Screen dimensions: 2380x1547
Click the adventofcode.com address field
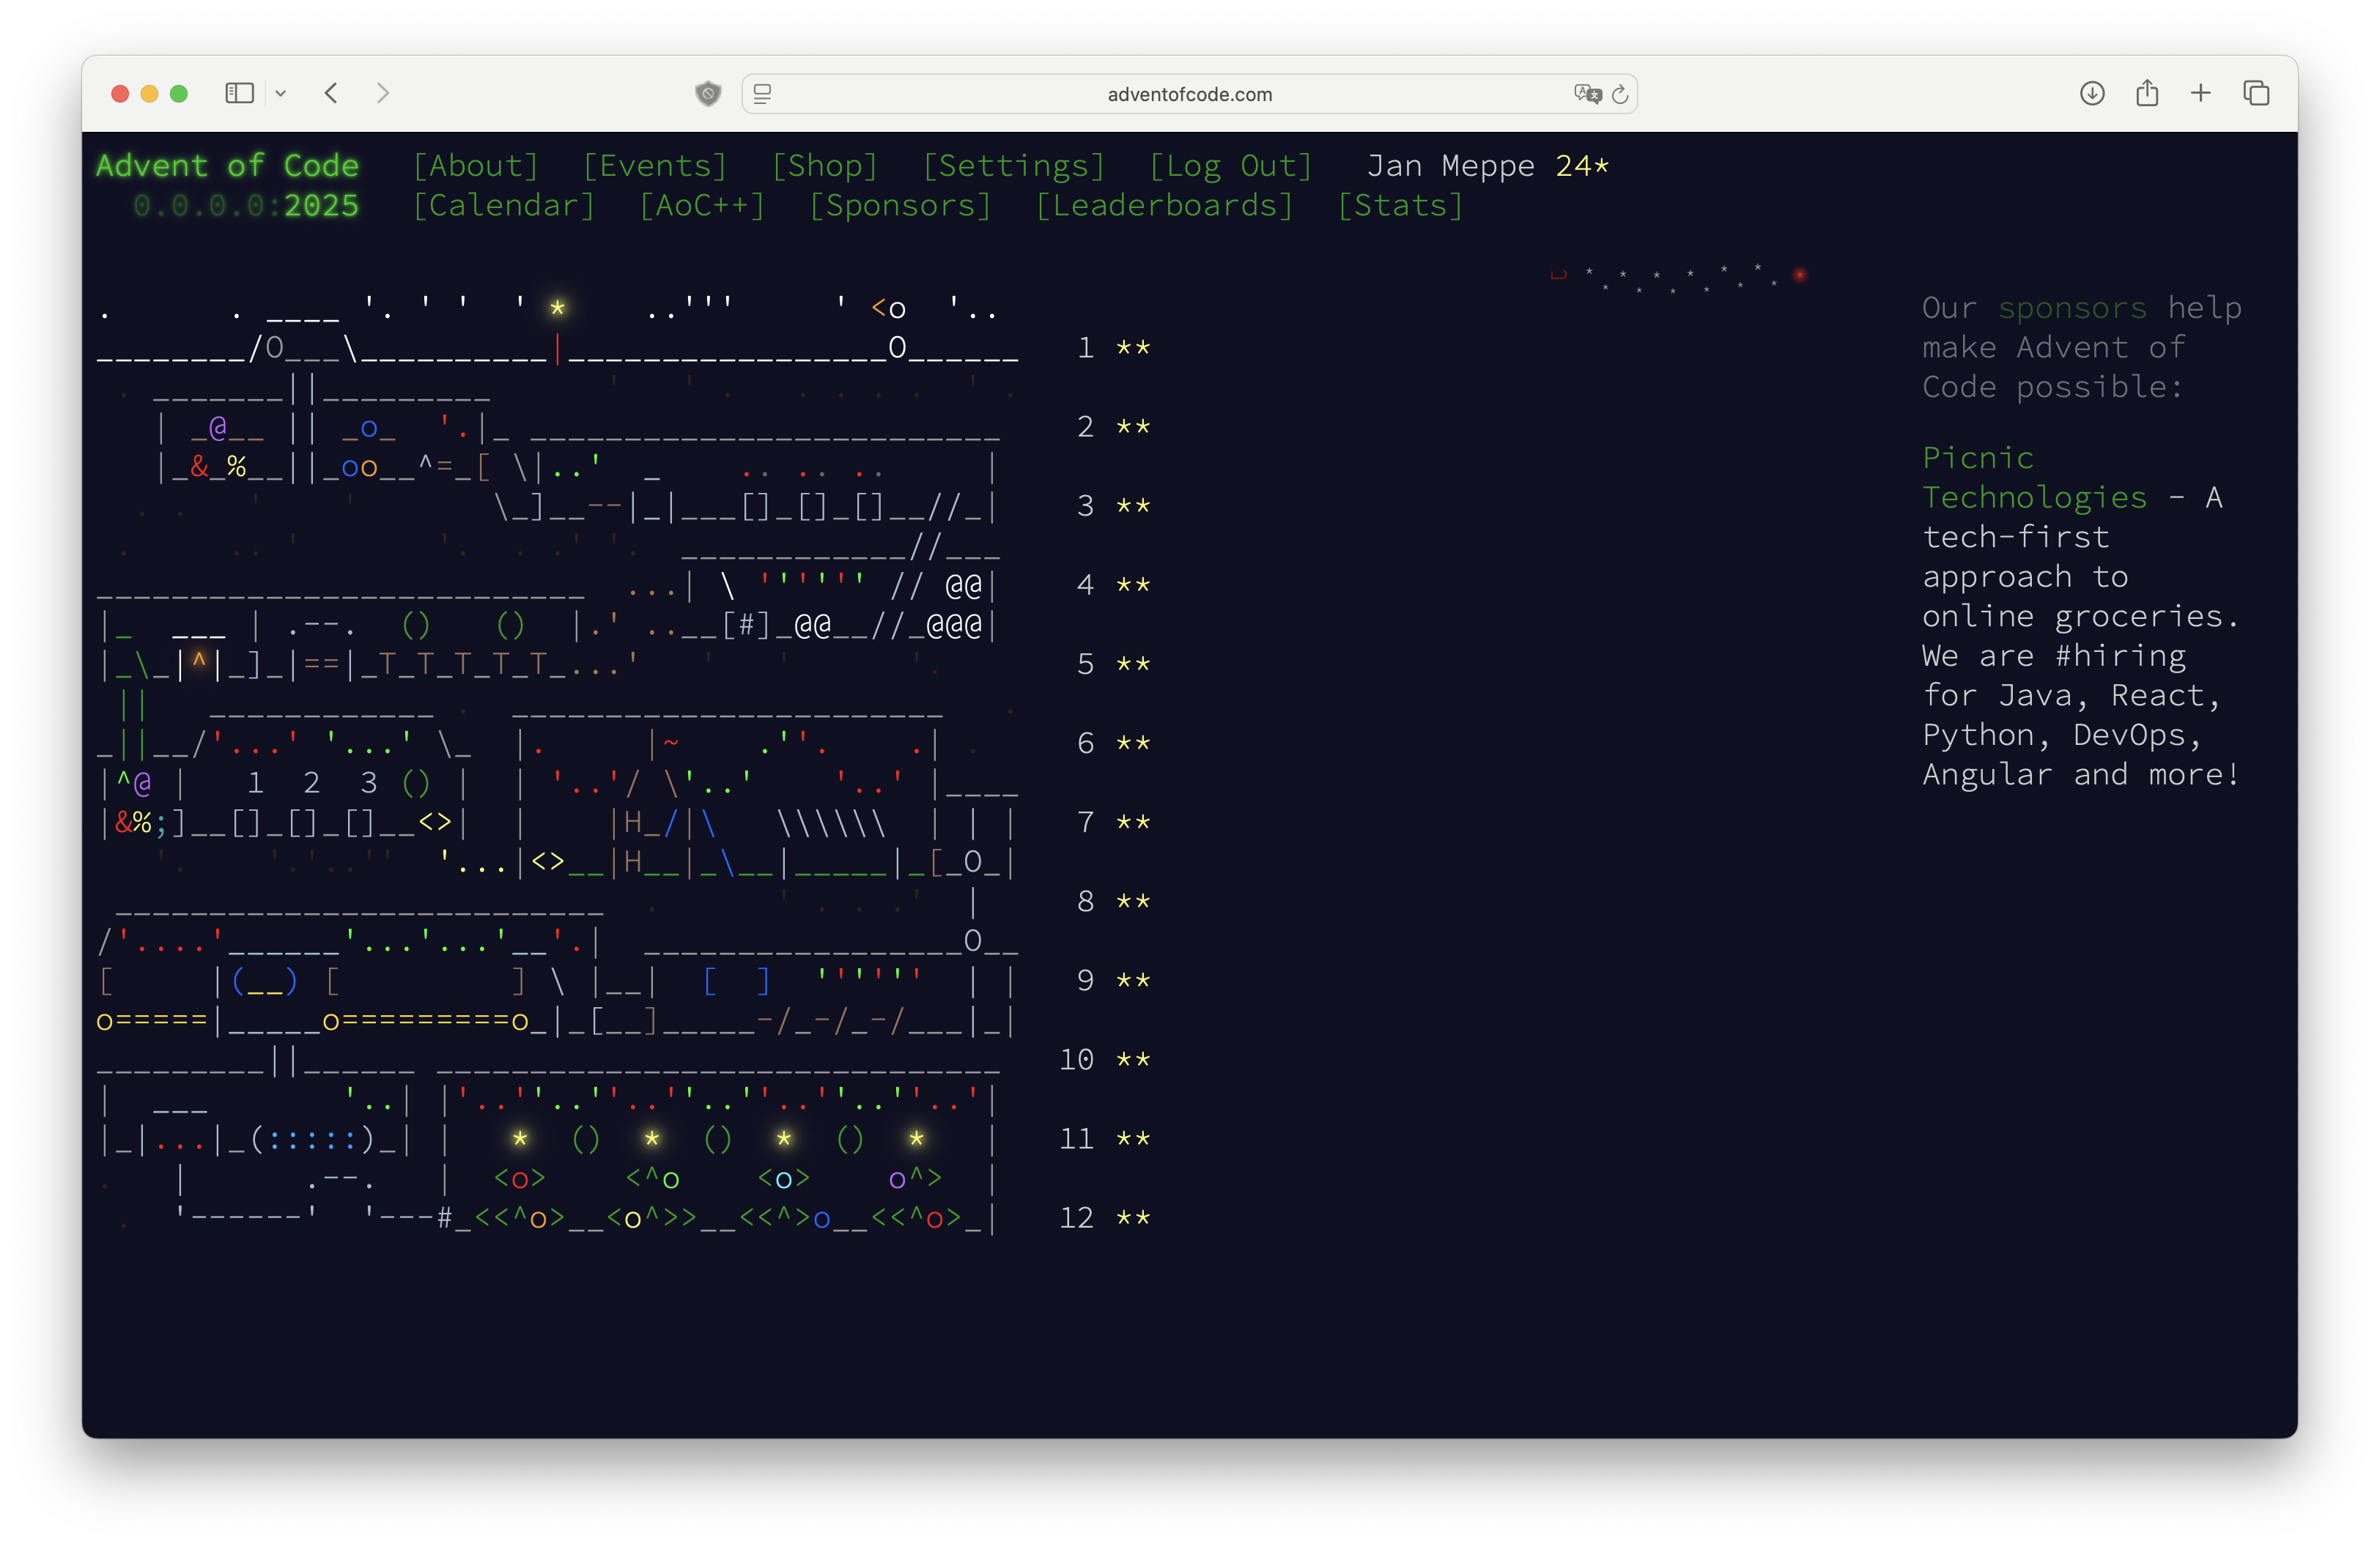(1189, 94)
